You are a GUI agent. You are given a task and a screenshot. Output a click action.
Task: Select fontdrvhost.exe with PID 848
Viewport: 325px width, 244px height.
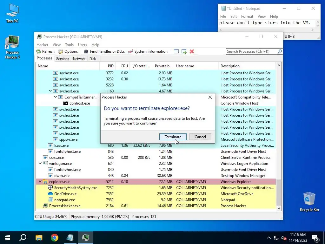click(156, 152)
